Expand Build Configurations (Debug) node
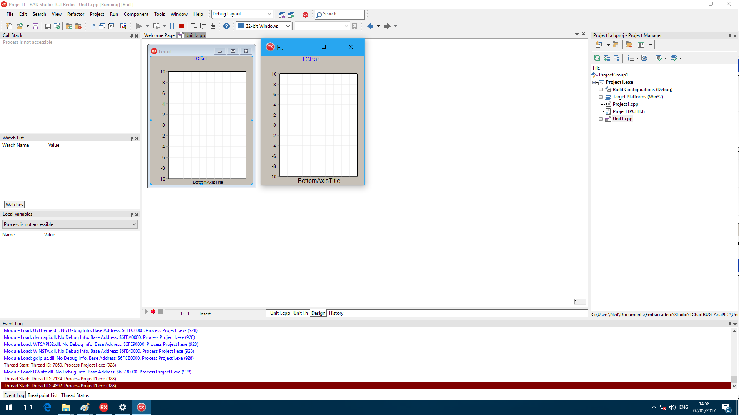 (x=601, y=90)
